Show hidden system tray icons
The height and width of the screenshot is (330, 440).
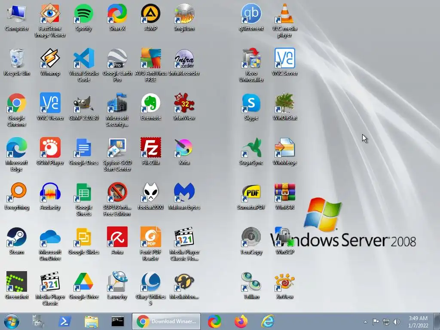(365, 322)
